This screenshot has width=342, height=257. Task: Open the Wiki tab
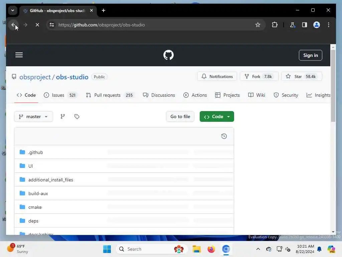click(256, 95)
